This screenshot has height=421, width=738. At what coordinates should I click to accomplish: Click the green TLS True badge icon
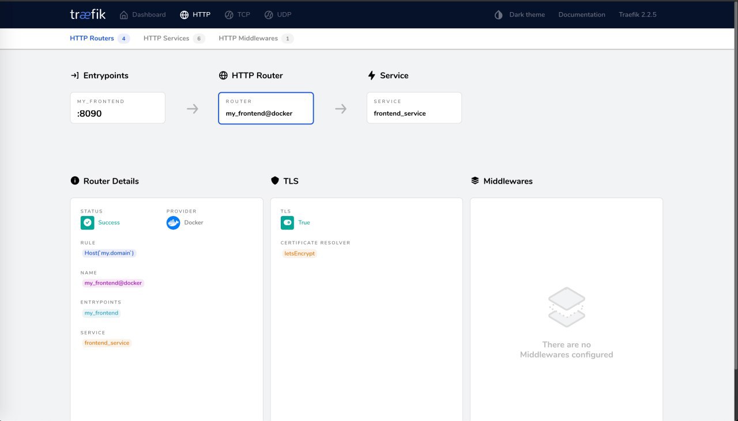click(287, 222)
